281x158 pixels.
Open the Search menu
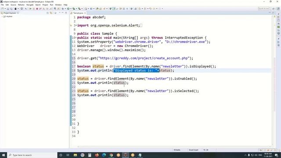pyautogui.click(x=38, y=5)
